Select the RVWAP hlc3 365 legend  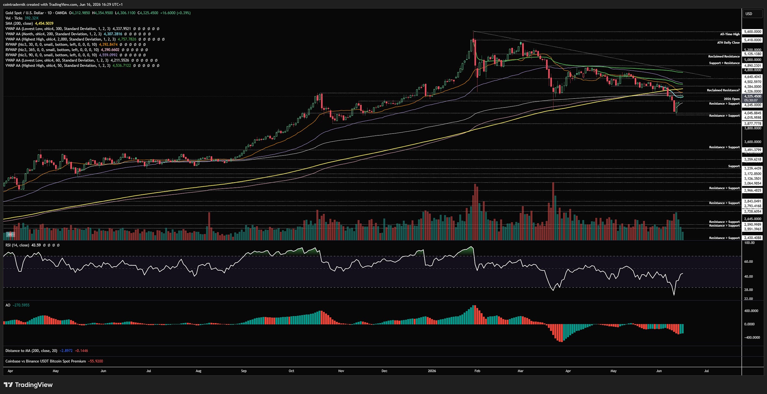point(52,50)
